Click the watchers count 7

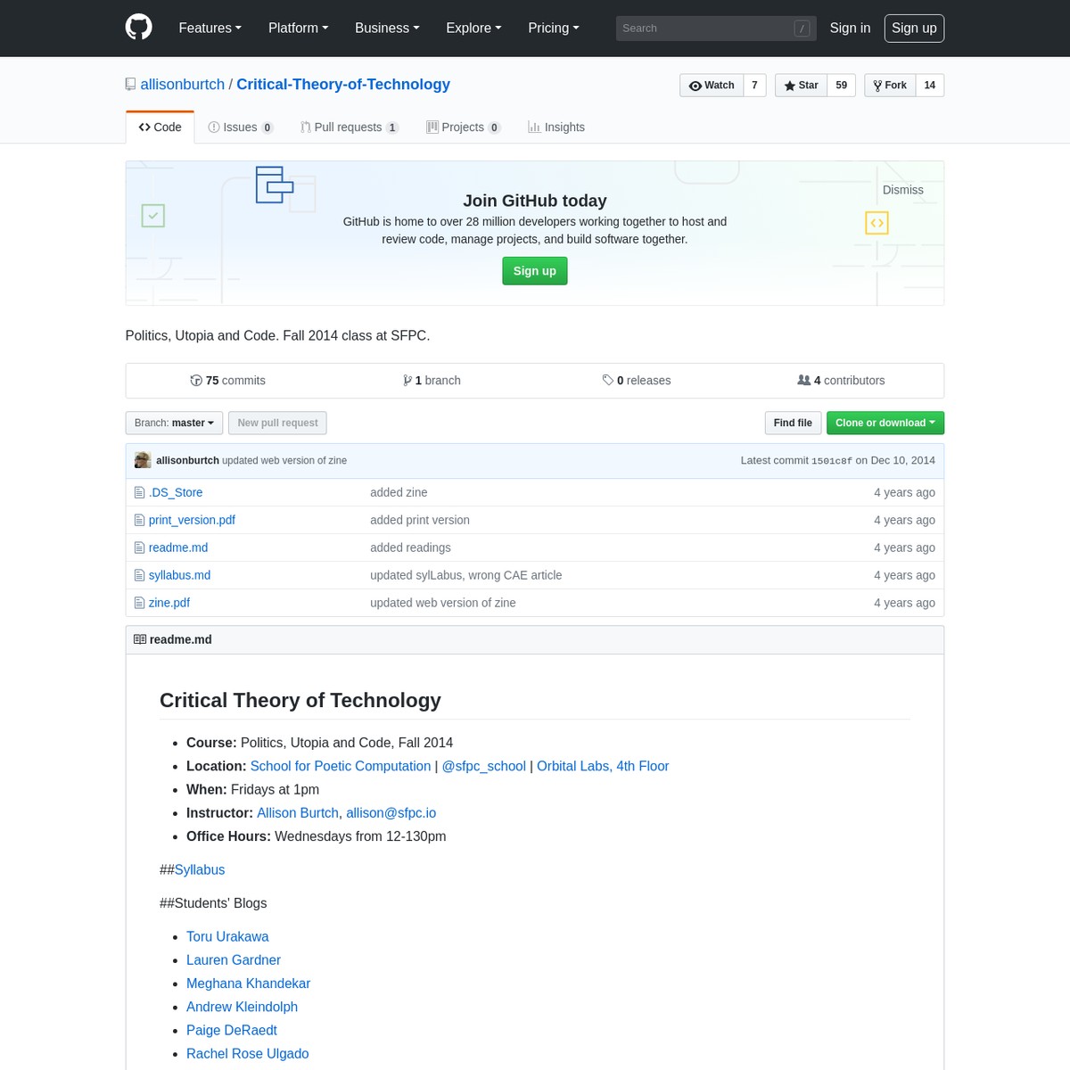pos(754,86)
